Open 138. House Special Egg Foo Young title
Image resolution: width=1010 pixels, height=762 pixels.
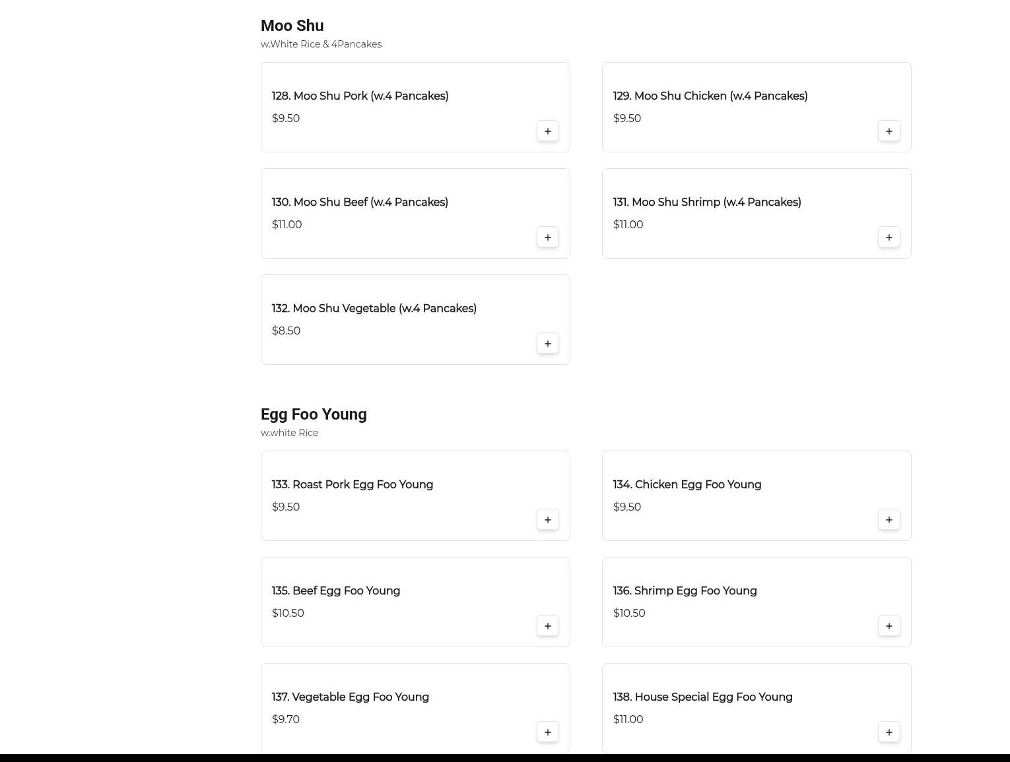(702, 697)
